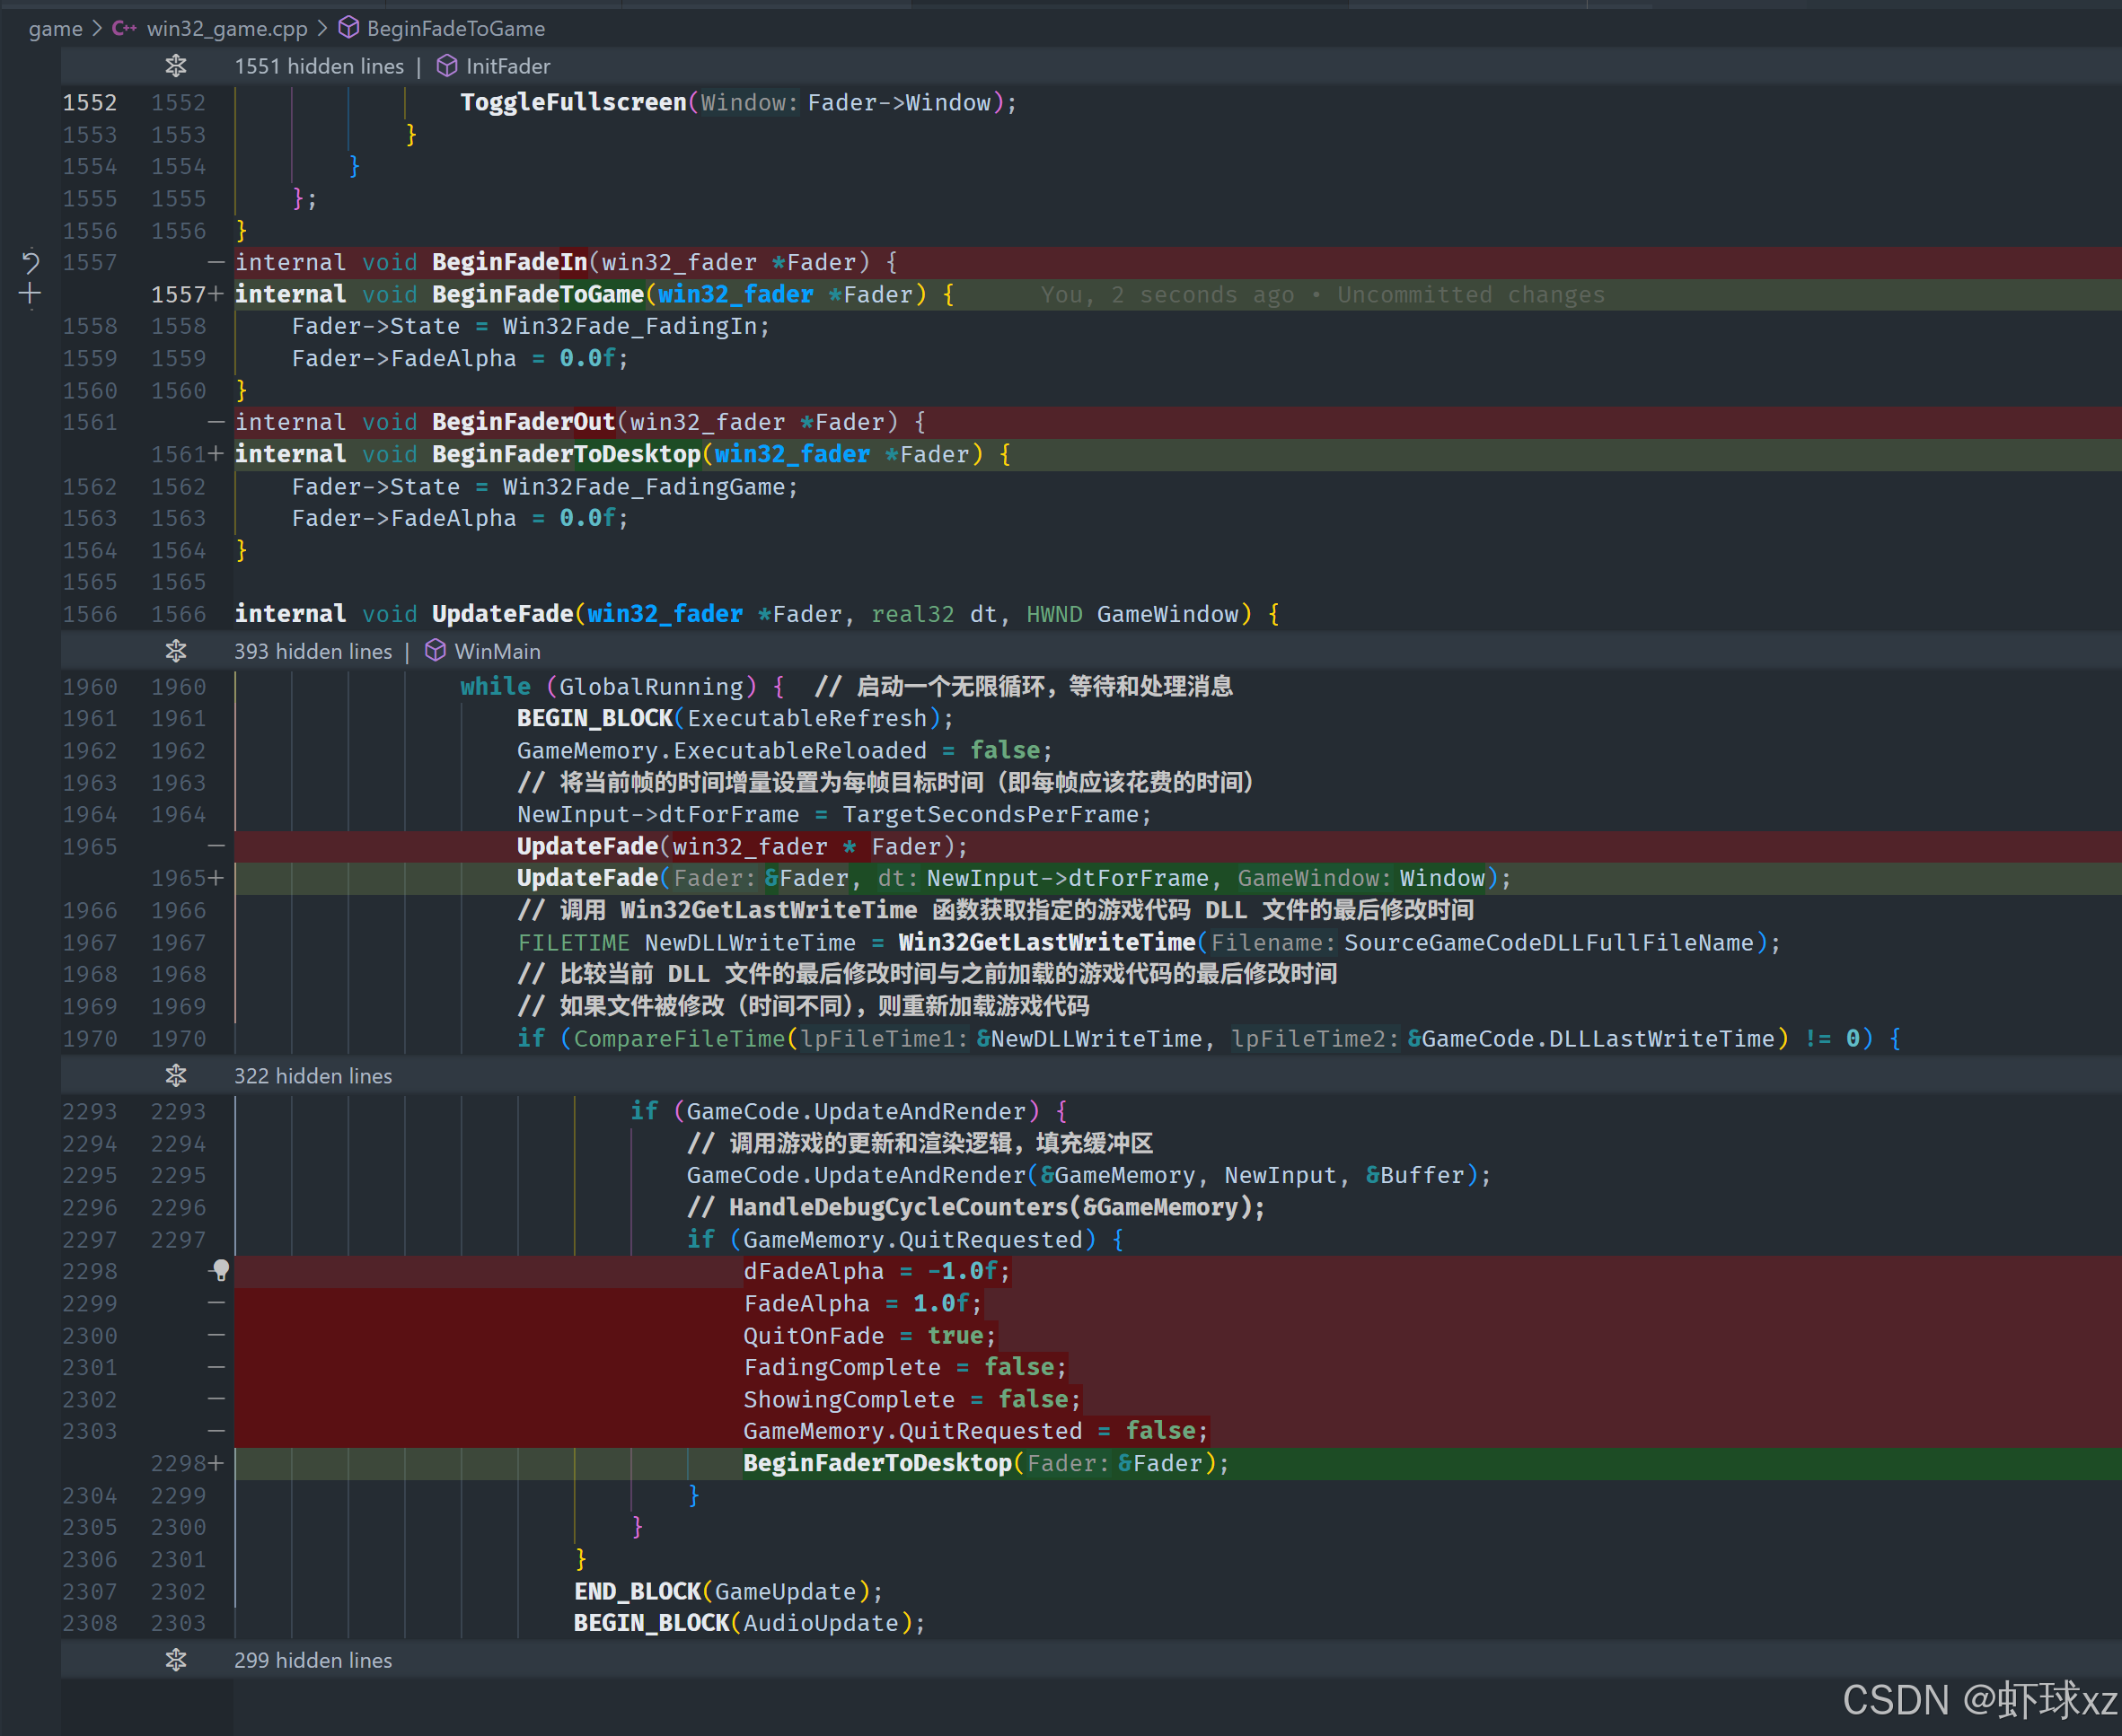Expand the 393 hidden lines region
This screenshot has height=1736, width=2122.
point(176,651)
